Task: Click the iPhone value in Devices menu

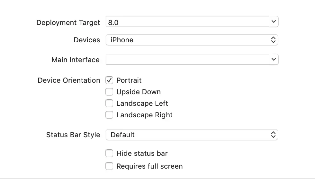Action: pos(122,40)
